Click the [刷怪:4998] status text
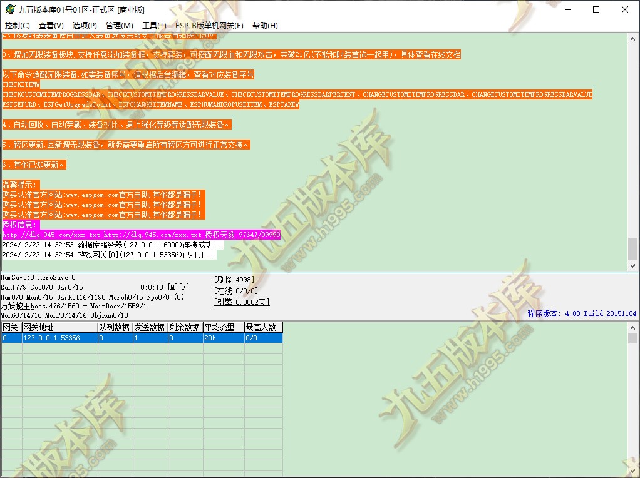Image resolution: width=640 pixels, height=478 pixels. [234, 280]
